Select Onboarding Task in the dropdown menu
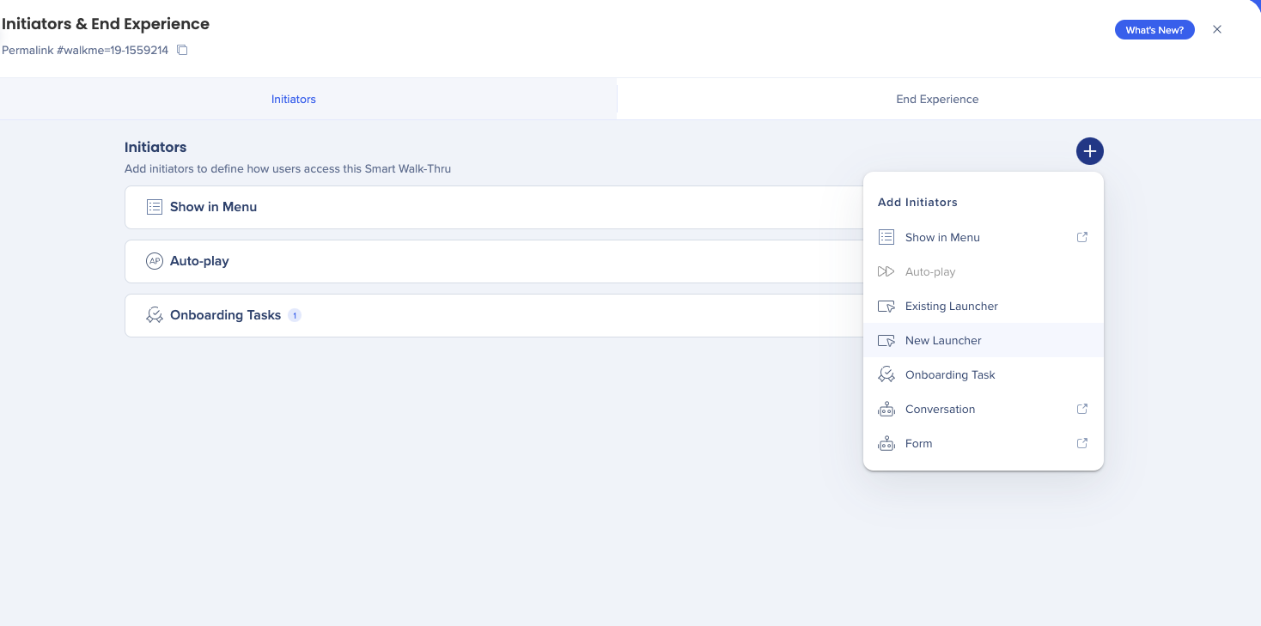The width and height of the screenshot is (1261, 626). [950, 374]
